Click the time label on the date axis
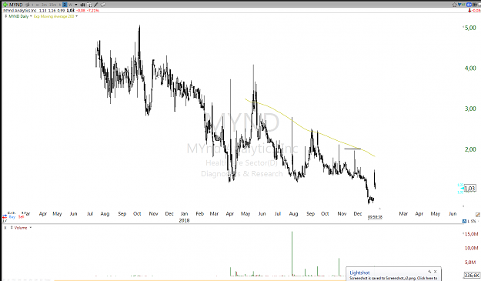Viewport: 481px width, 281px height. (x=375, y=217)
